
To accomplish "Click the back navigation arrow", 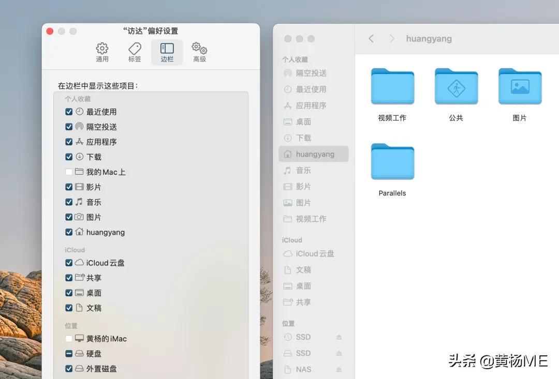I will pos(372,38).
